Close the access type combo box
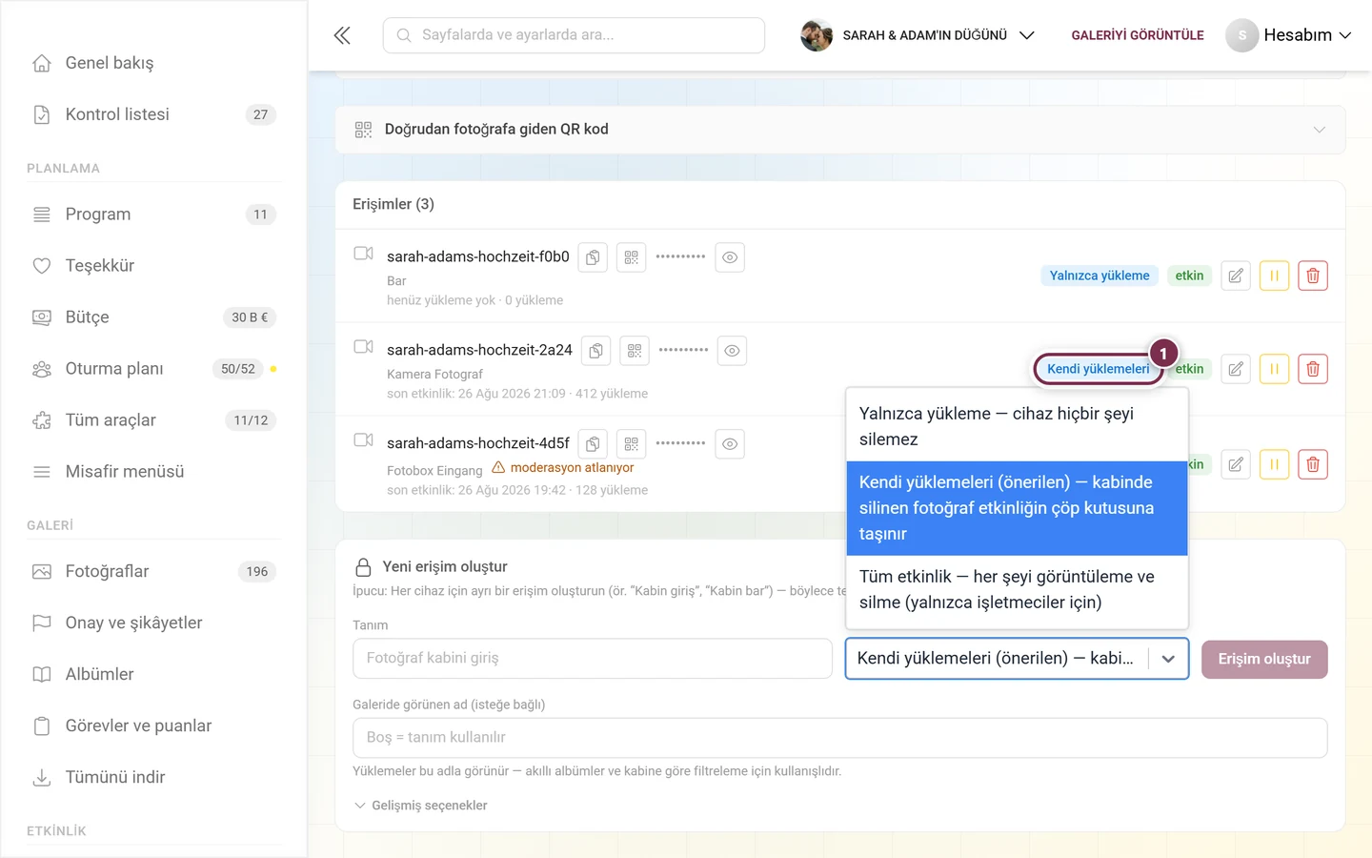Viewport: 1372px width, 858px height. pyautogui.click(x=1168, y=659)
